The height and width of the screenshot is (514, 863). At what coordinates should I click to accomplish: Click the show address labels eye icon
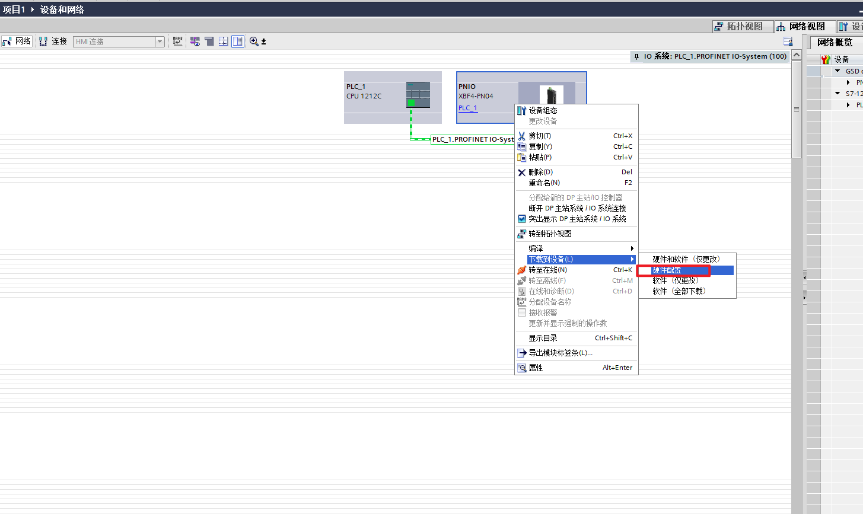195,41
